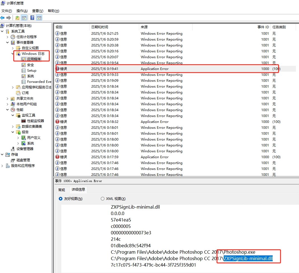This screenshot has height=273, width=299.
Task: Select the 应用程序 log icon
Action: pyautogui.click(x=24, y=59)
